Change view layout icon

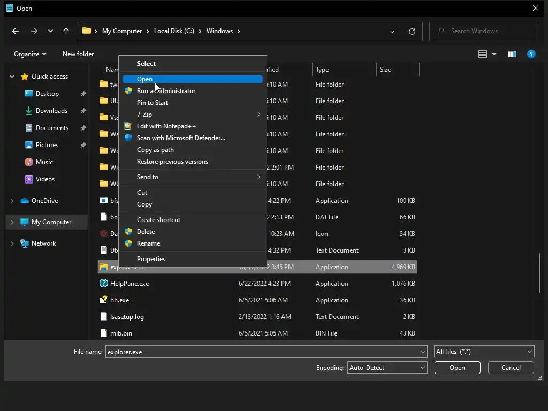483,54
